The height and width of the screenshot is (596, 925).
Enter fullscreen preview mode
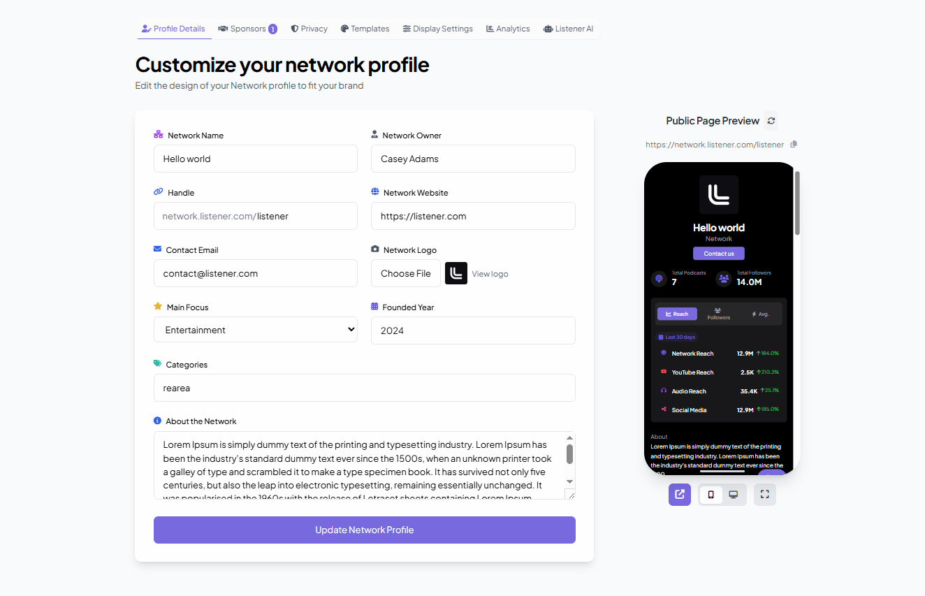[x=764, y=494]
